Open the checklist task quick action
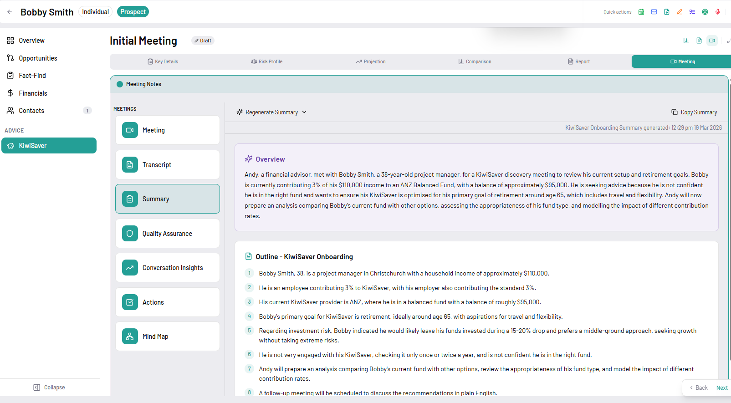 (692, 12)
